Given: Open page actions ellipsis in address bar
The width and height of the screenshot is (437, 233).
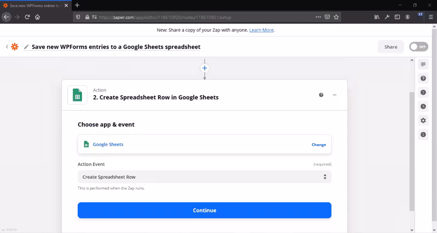Looking at the screenshot, I should point(318,17).
